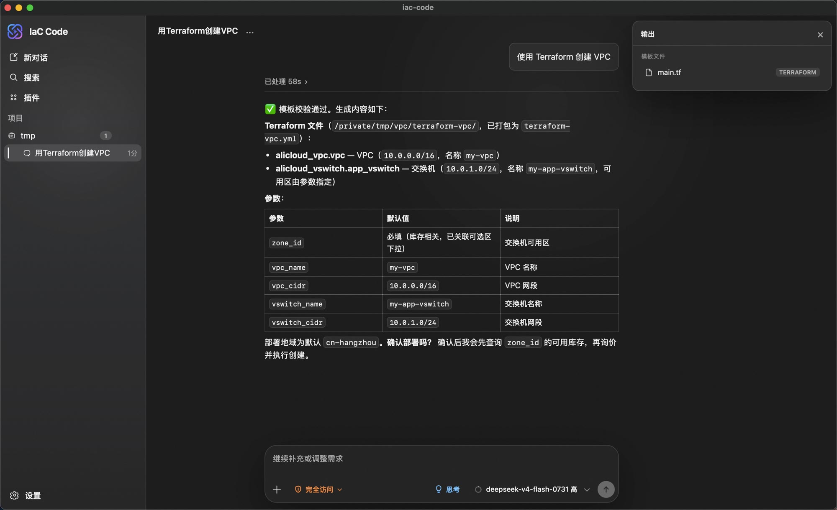Screen dimensions: 837x510
Task: Click the shield icon next to 完全访问
Action: 298,489
